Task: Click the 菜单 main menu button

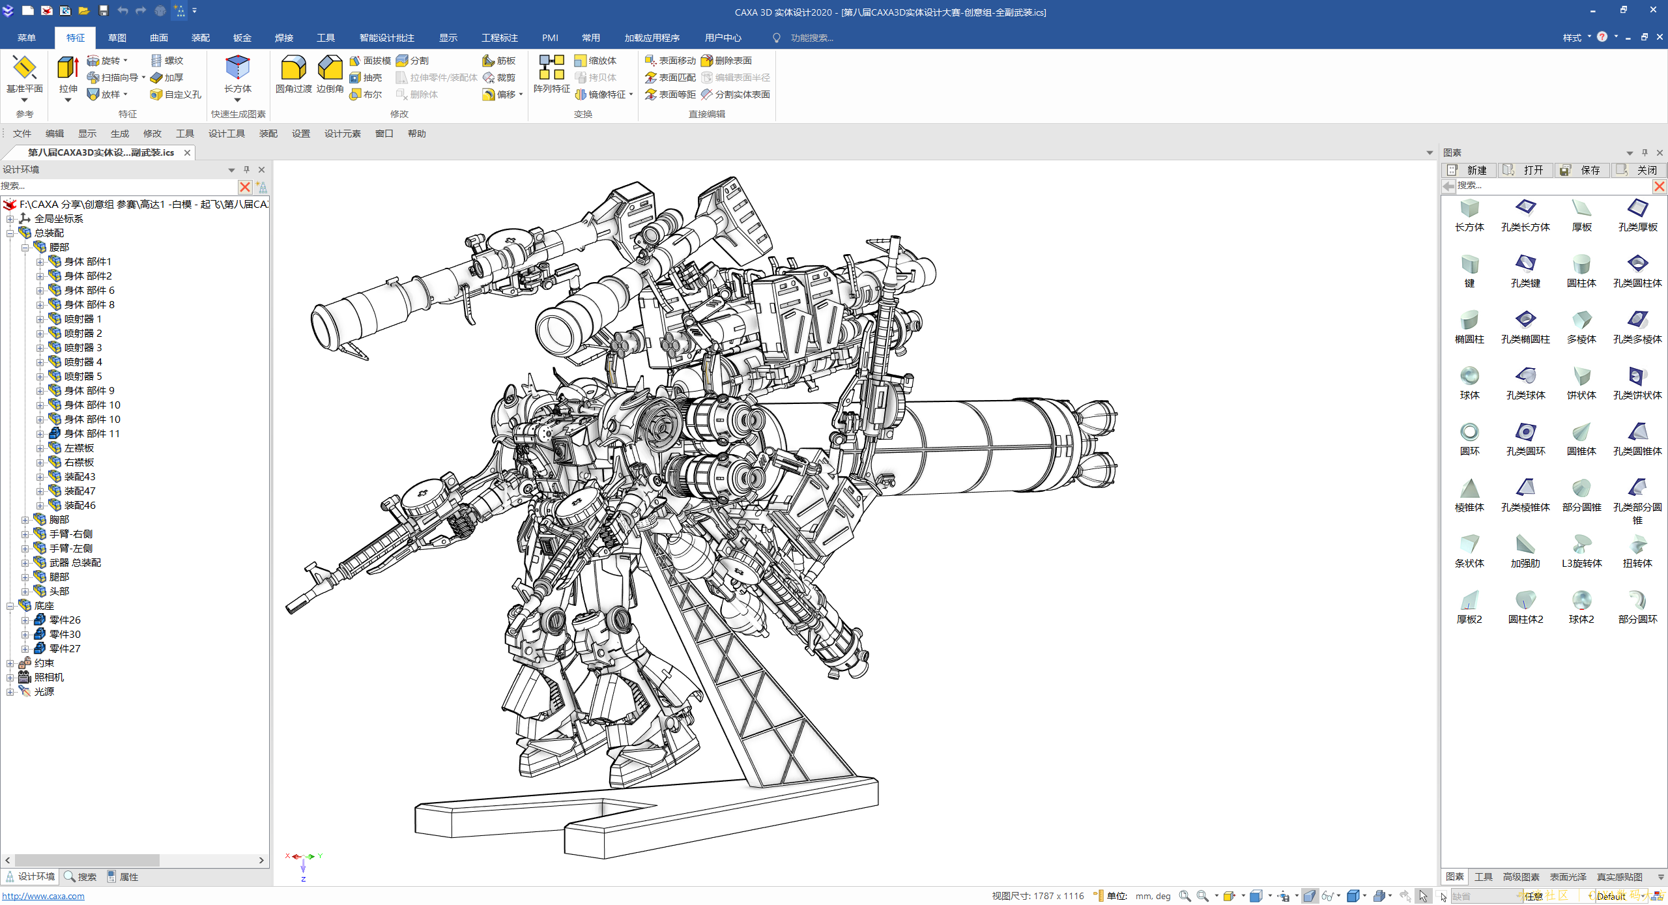Action: point(27,38)
